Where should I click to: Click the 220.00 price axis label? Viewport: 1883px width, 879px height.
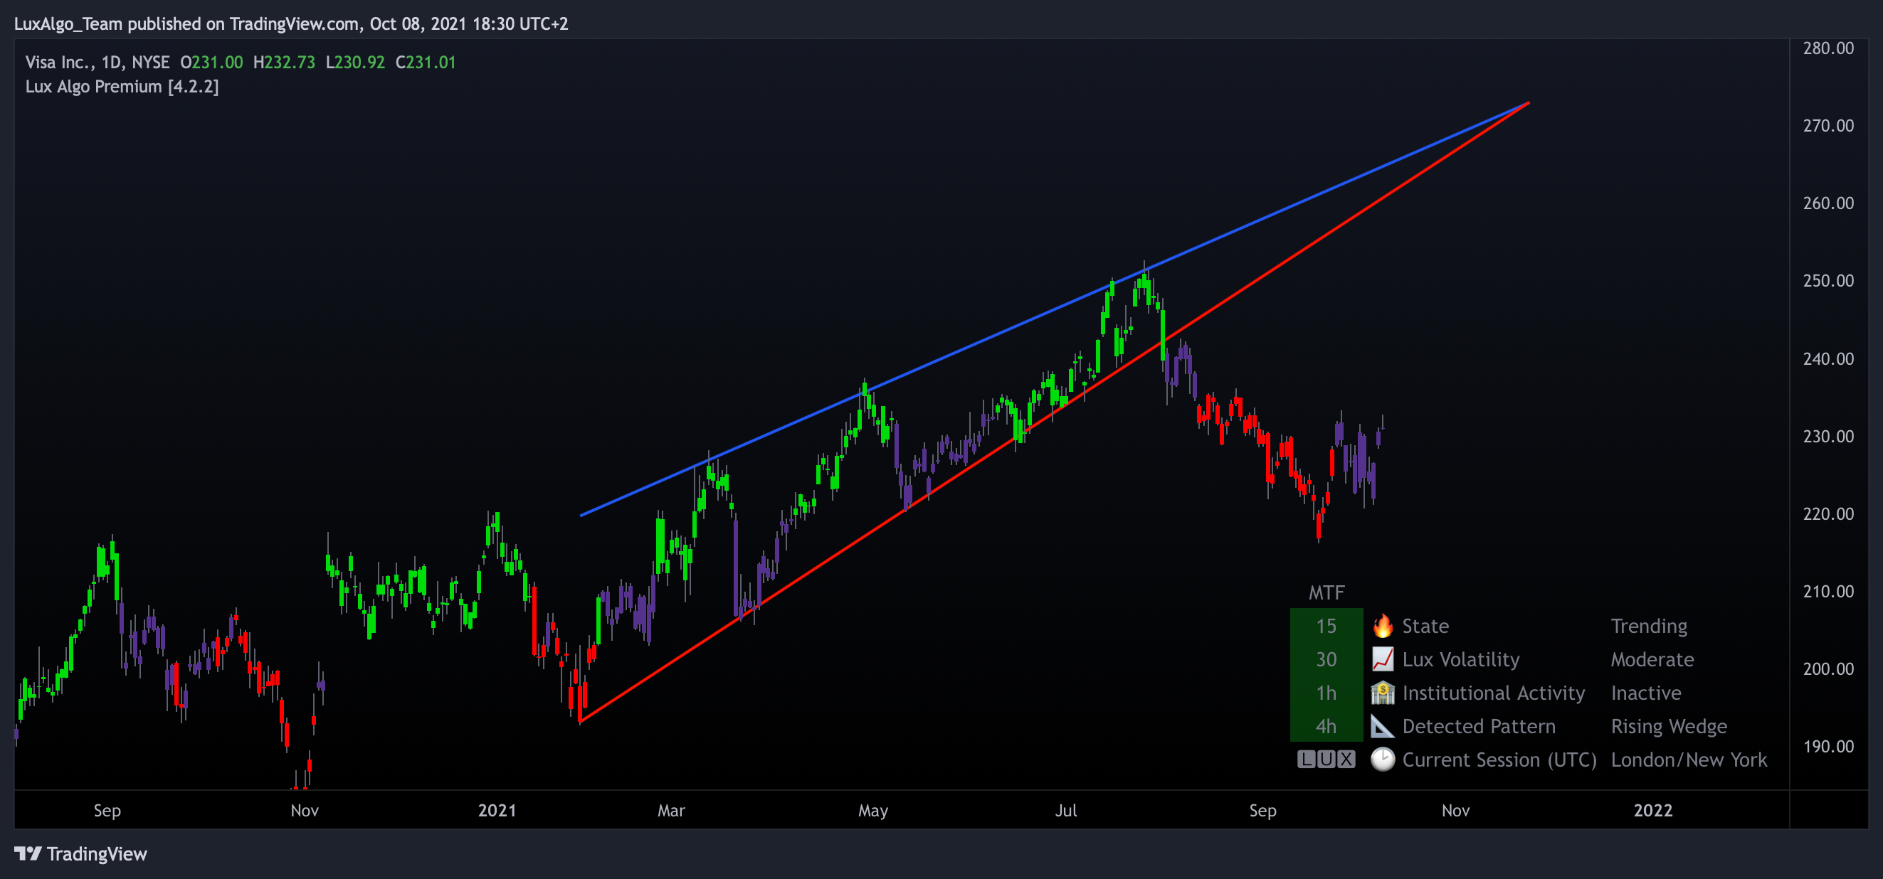pyautogui.click(x=1827, y=513)
